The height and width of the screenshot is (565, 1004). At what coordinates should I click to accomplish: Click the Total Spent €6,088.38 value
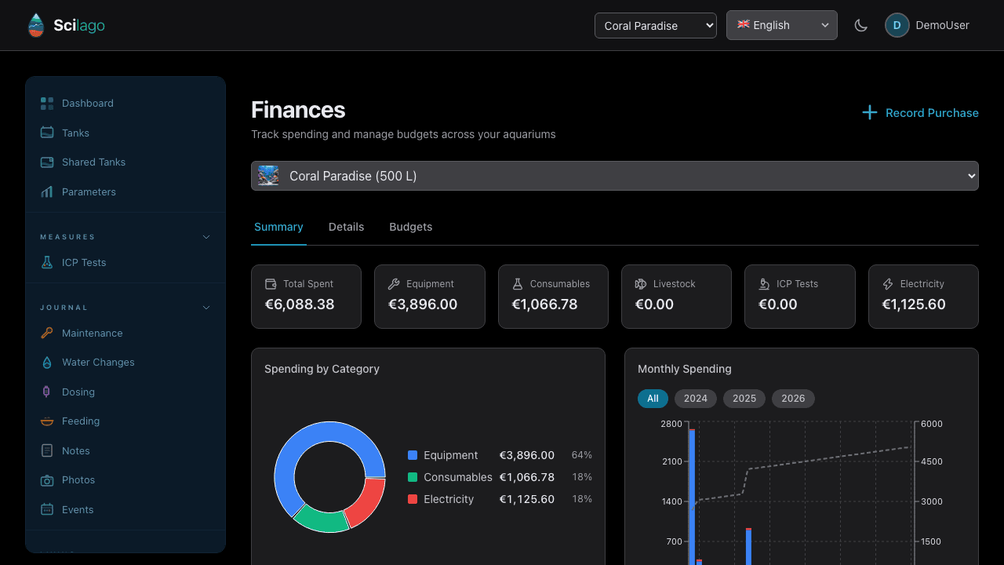[x=300, y=304]
